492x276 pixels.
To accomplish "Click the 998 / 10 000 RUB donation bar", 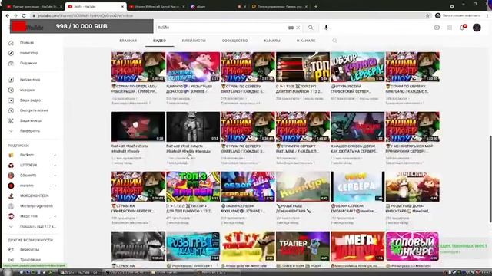I will pos(81,26).
